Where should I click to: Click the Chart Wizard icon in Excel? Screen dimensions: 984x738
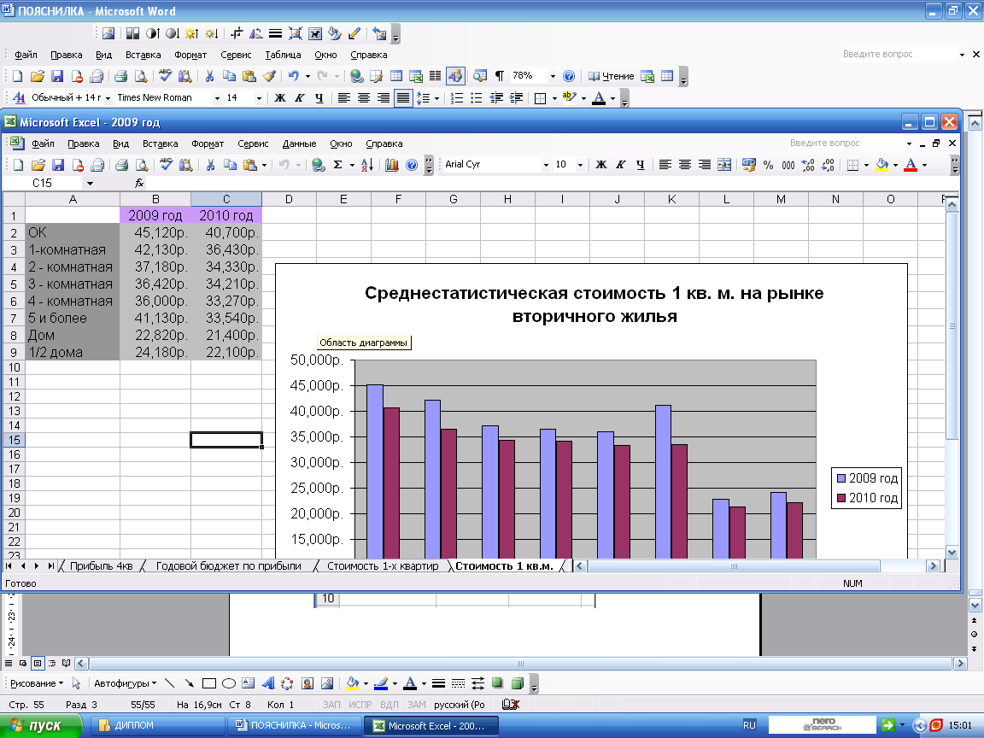pyautogui.click(x=393, y=165)
